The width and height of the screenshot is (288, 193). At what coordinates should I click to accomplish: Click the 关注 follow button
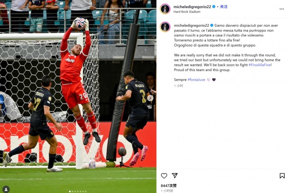pyautogui.click(x=224, y=7)
